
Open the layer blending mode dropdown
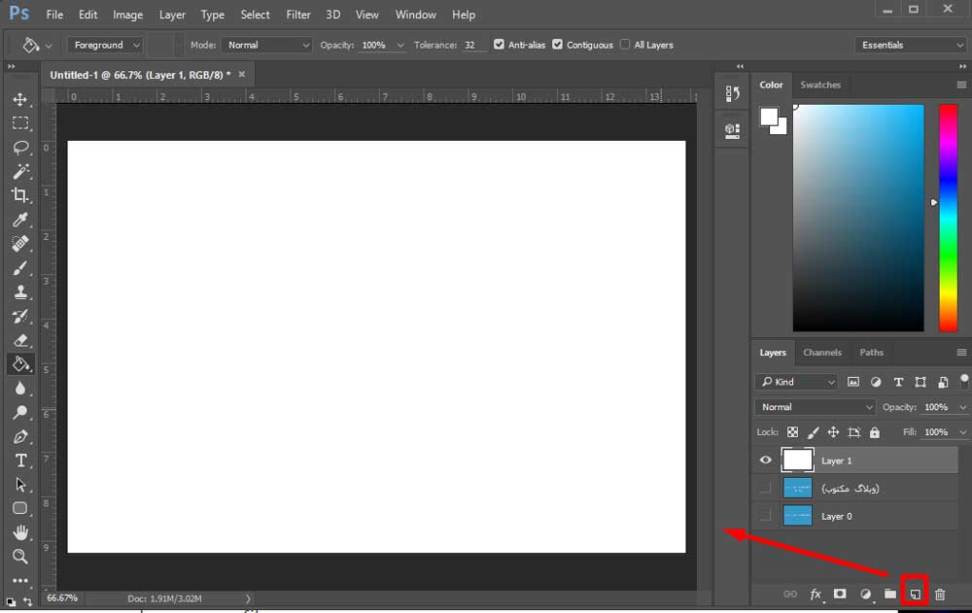[815, 407]
